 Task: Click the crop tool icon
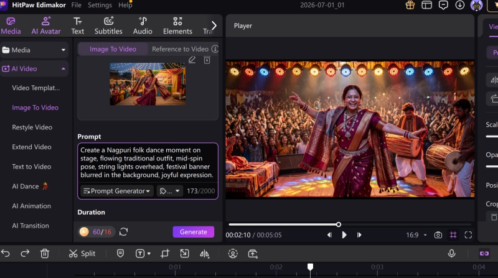165,254
